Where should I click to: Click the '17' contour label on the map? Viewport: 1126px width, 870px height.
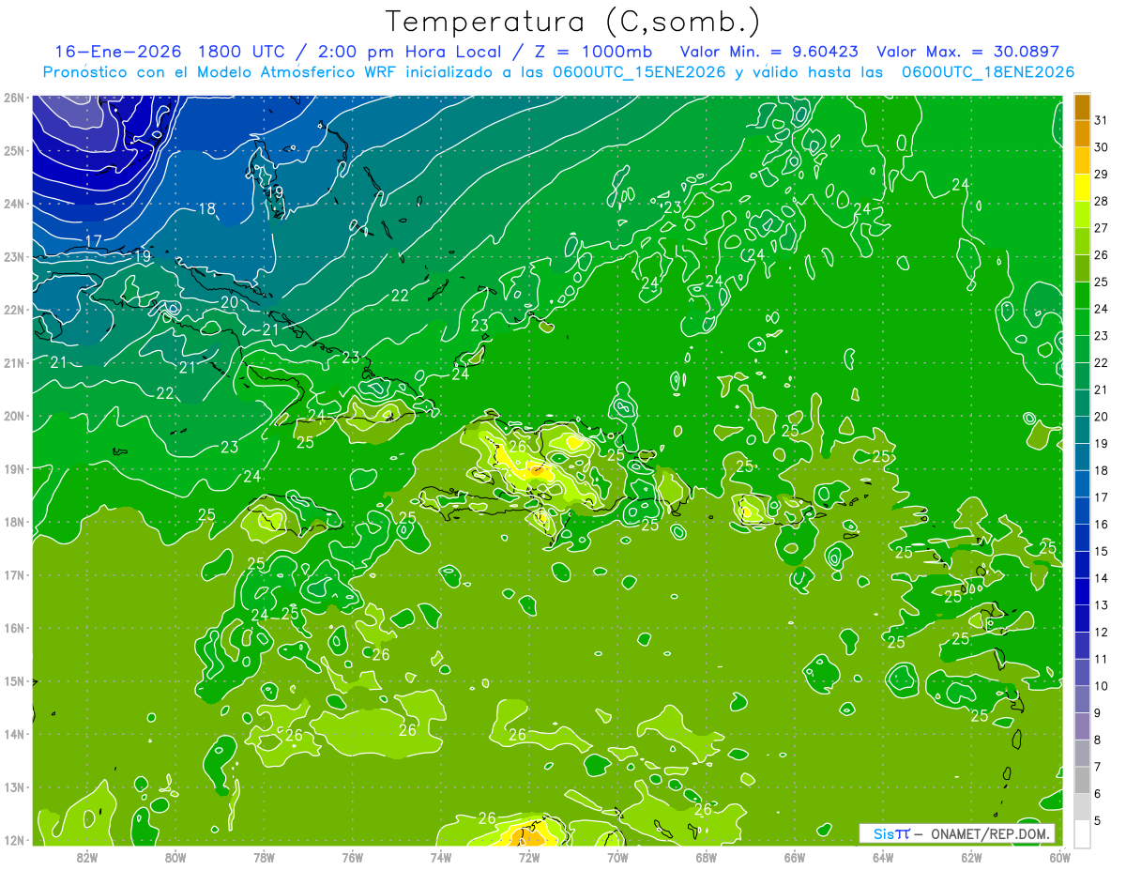coord(94,241)
